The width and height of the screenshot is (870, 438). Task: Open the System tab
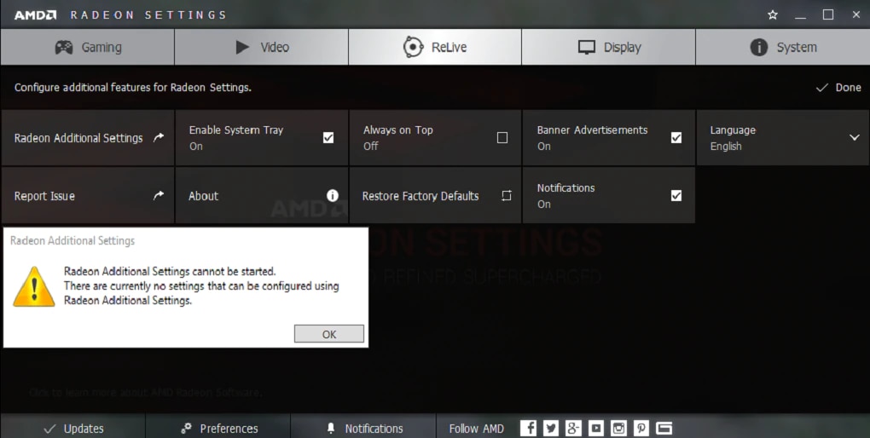pyautogui.click(x=783, y=47)
